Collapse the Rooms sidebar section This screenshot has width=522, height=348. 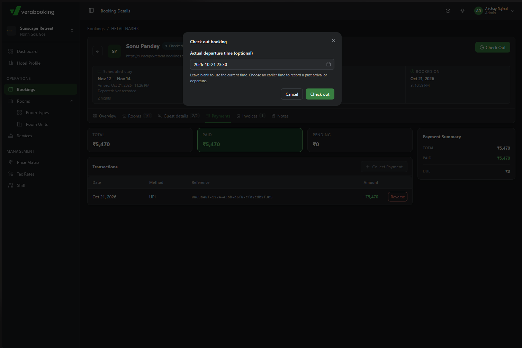coord(40,101)
